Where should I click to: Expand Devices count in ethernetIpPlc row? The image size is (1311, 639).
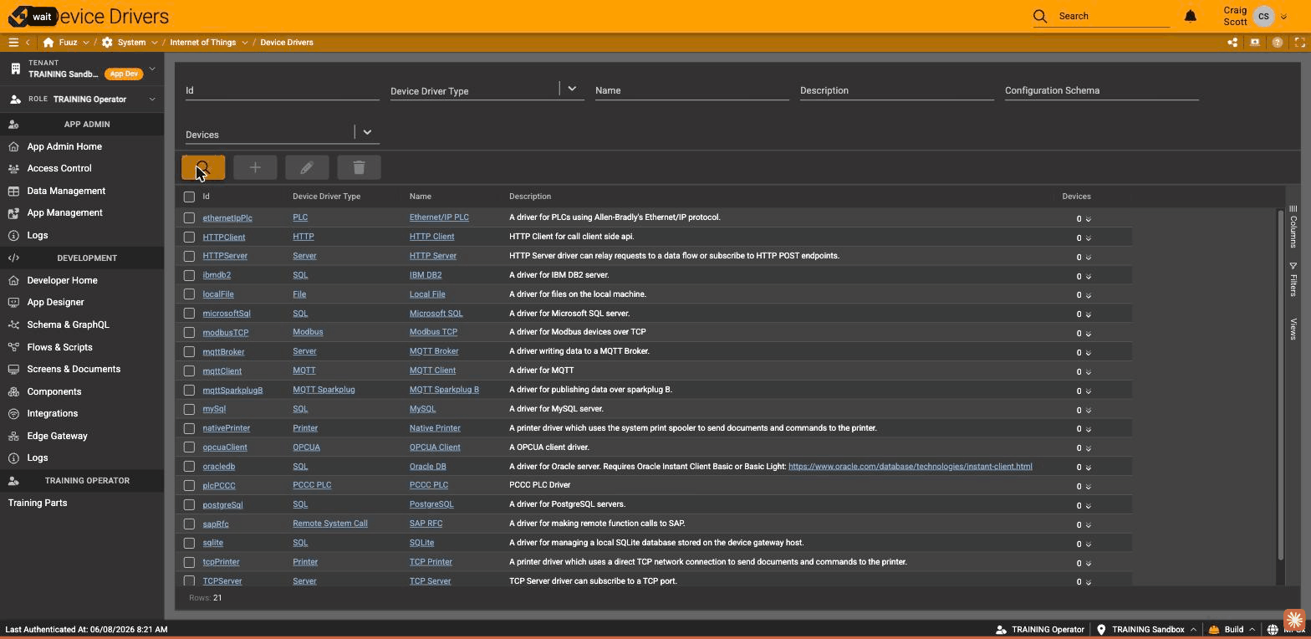(x=1088, y=219)
